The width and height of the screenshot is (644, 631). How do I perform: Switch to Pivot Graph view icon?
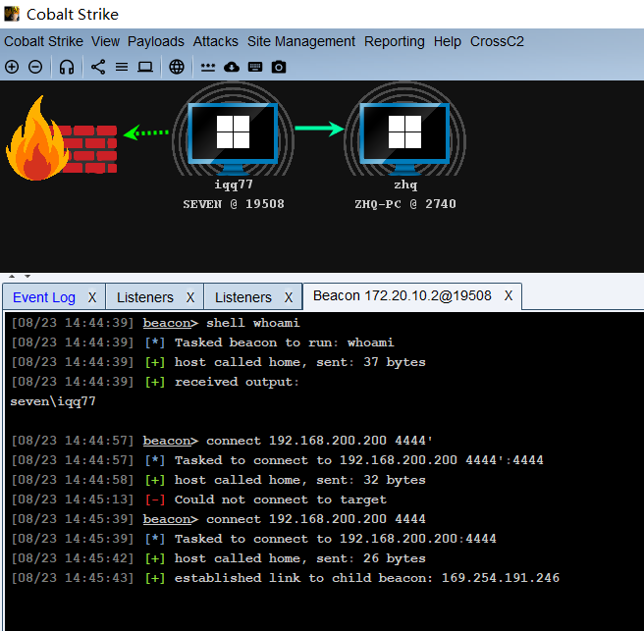click(98, 67)
